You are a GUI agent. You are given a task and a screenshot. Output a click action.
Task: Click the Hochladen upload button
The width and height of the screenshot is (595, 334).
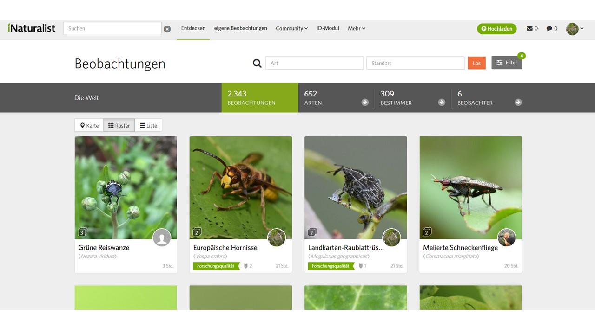[x=496, y=29]
